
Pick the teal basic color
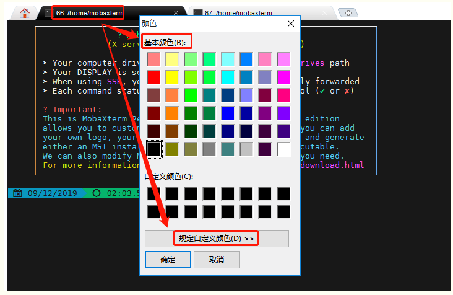coord(209,95)
